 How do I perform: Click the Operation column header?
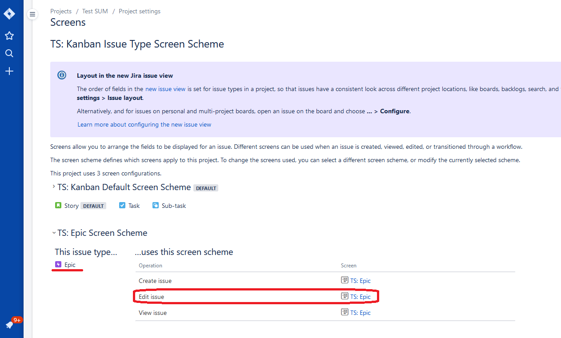151,266
